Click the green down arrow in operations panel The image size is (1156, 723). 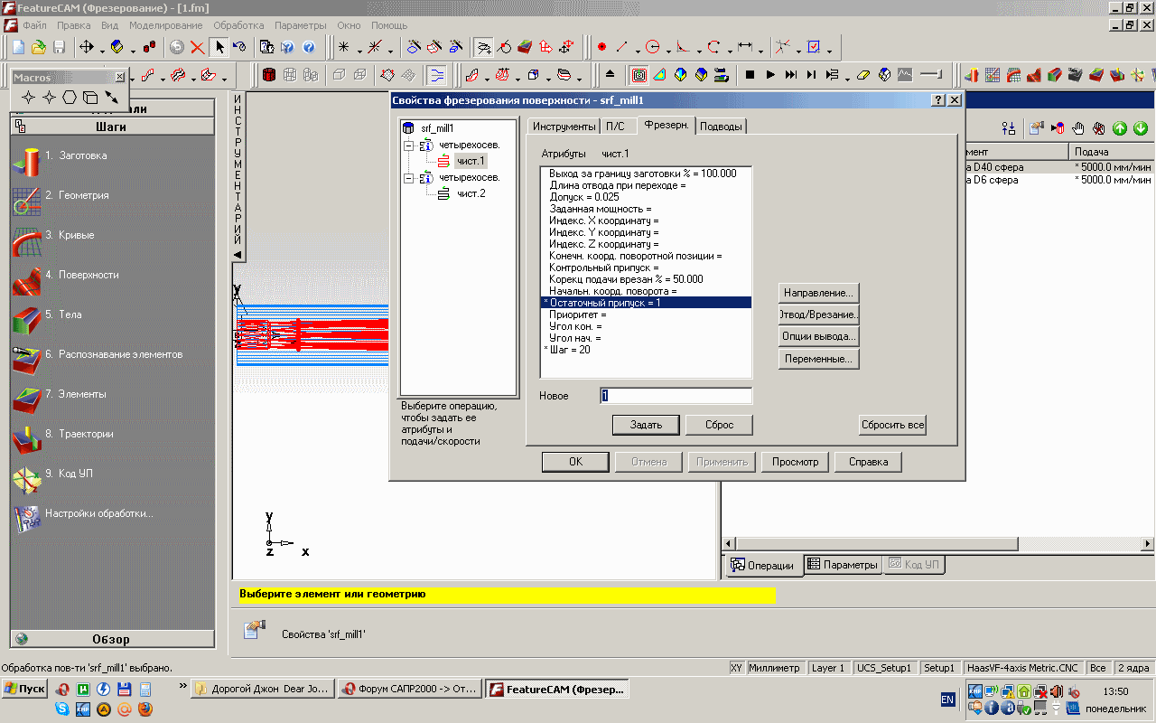click(1141, 128)
